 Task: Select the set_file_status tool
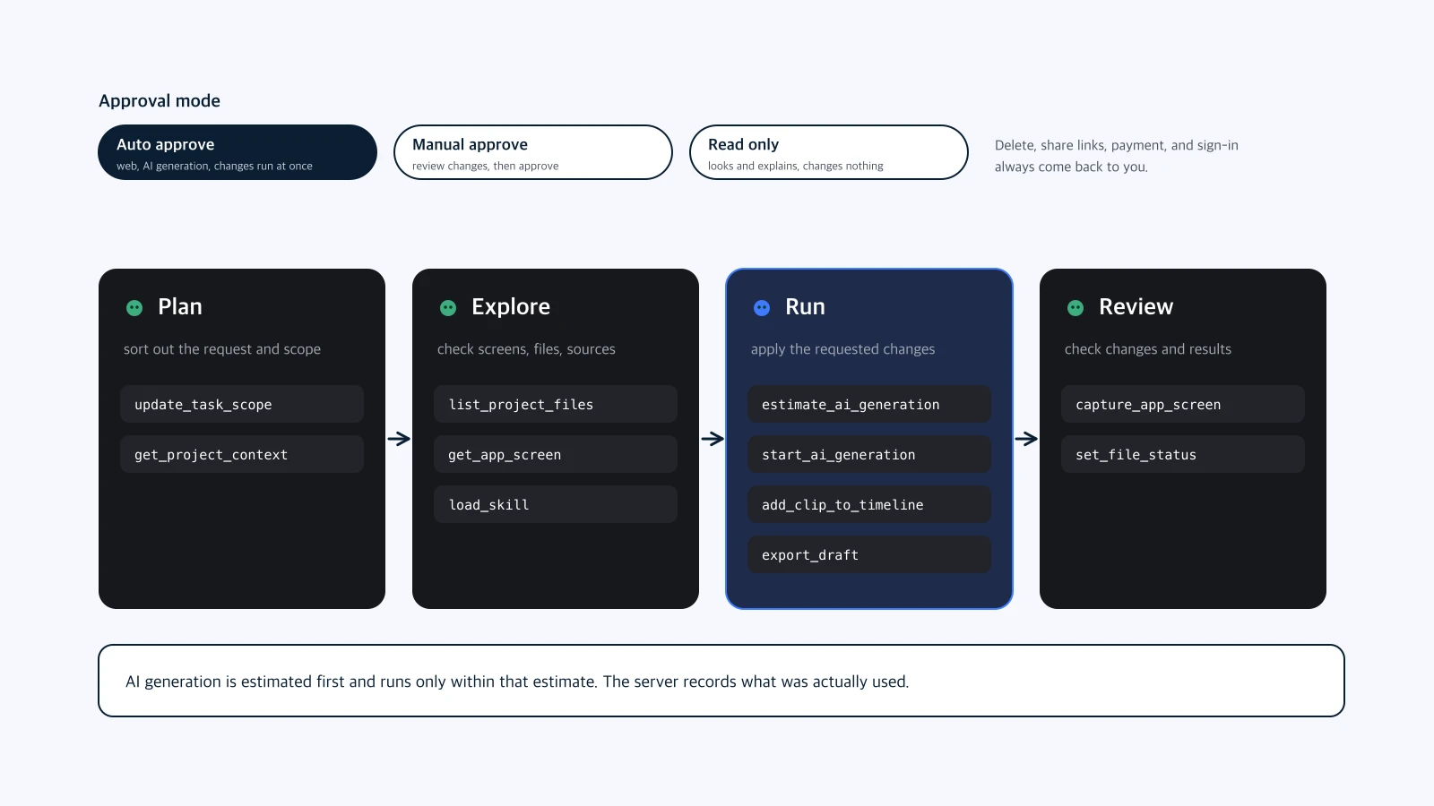[x=1183, y=454]
